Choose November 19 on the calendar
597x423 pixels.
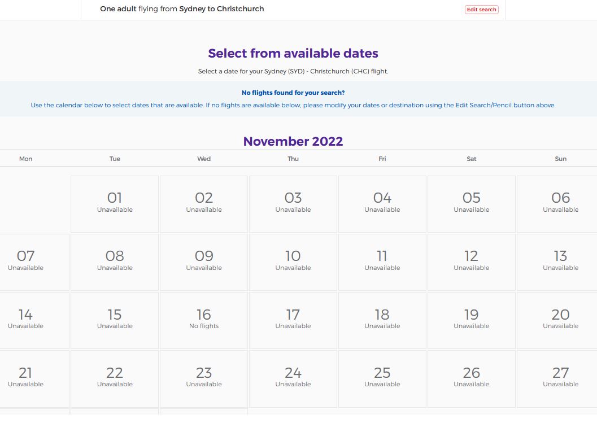472,320
